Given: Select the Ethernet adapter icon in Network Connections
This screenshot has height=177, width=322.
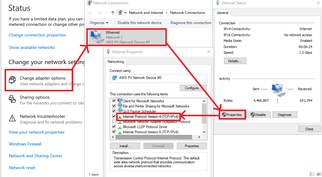Looking at the screenshot, I should [97, 37].
